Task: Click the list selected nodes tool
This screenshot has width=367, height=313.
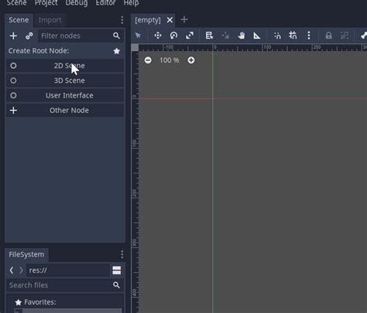Action: (209, 36)
